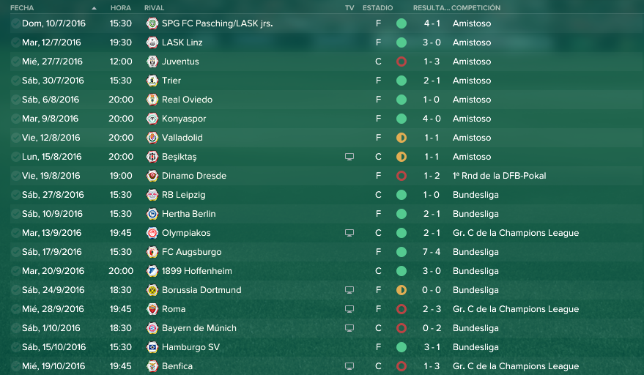Sort by the COMPETICIÓN column header
Screen dimensions: 644x375
[x=475, y=8]
